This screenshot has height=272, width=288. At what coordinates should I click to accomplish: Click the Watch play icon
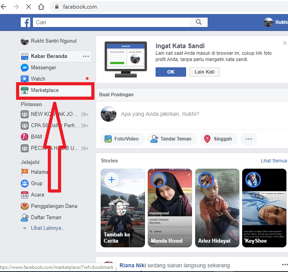[25, 79]
